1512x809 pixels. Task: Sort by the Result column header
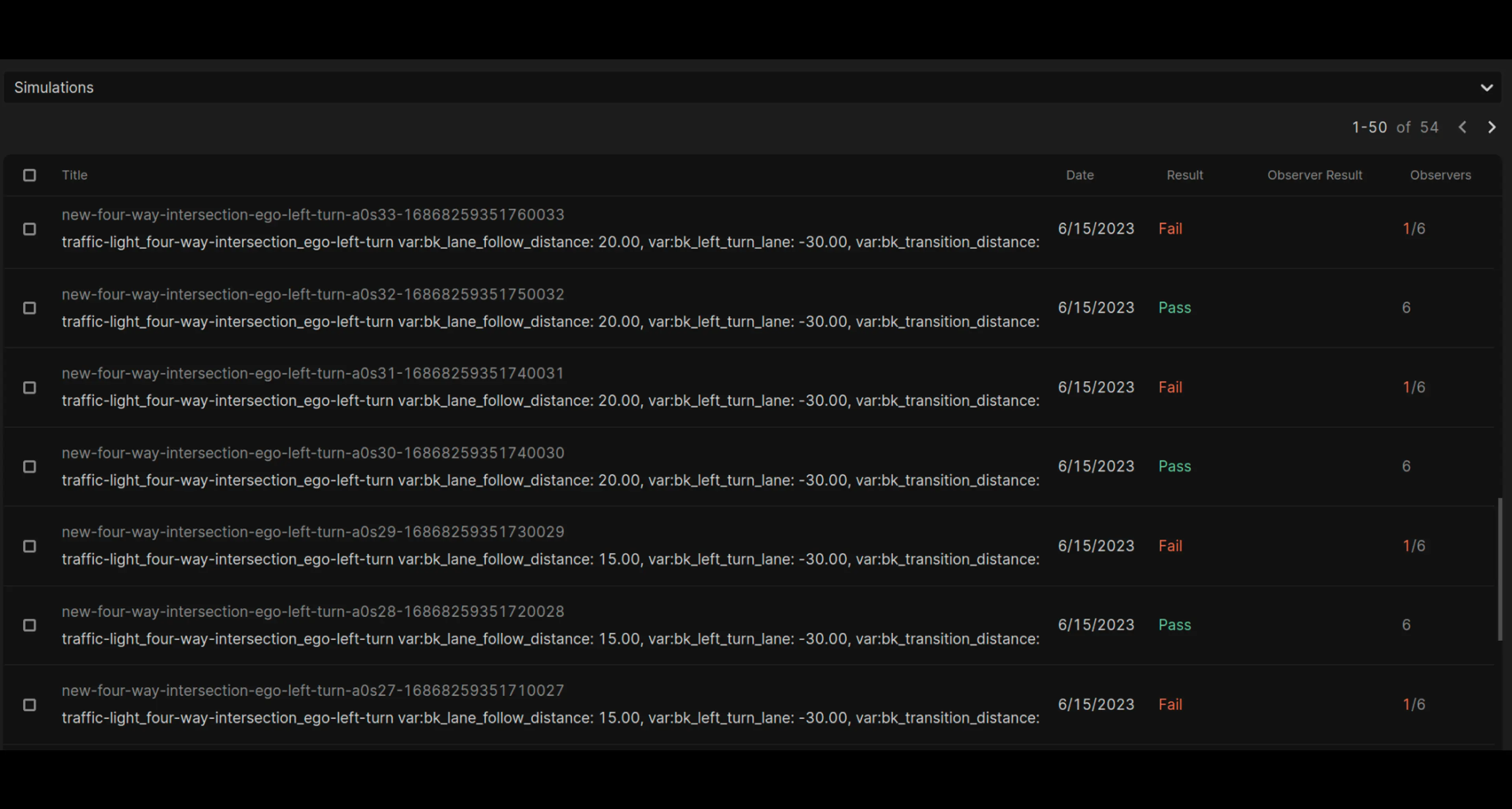coord(1184,175)
